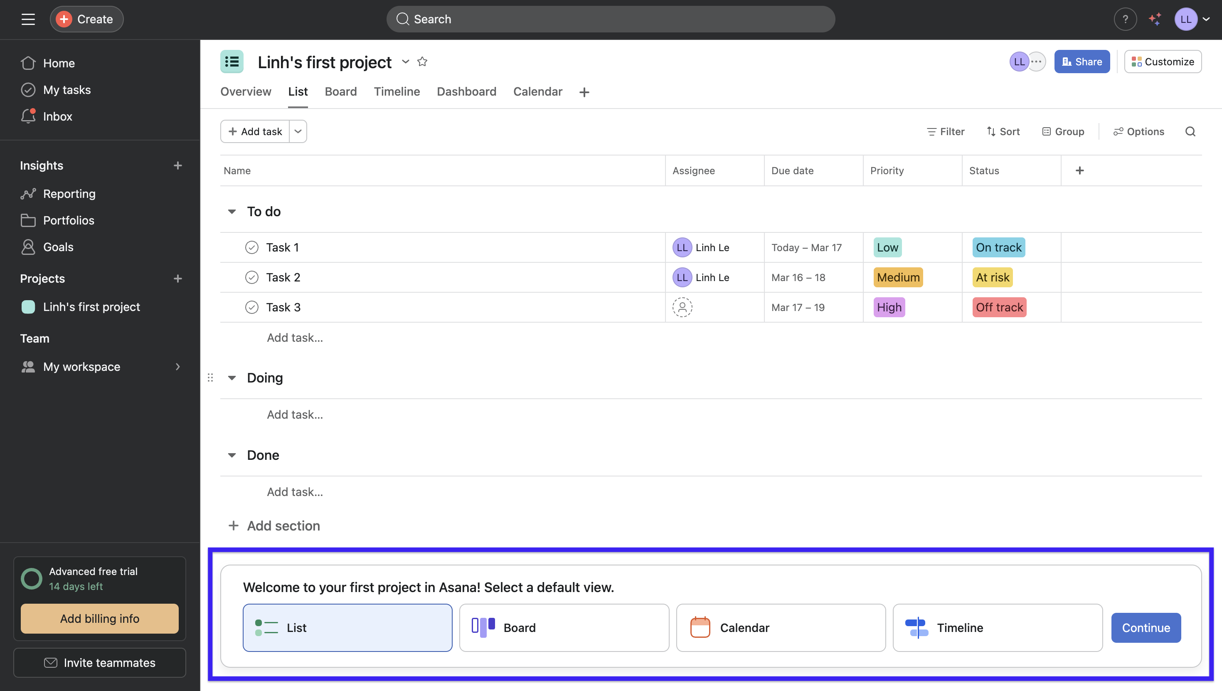Click the Asana AI sparkle icon
This screenshot has height=691, width=1222.
pos(1155,19)
